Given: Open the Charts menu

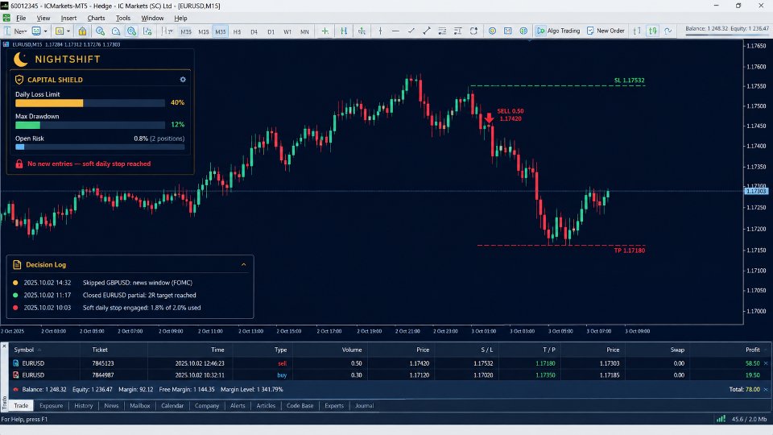Looking at the screenshot, I should tap(96, 19).
